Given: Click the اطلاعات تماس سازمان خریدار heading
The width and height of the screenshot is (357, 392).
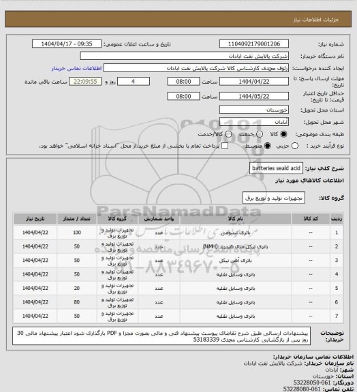Looking at the screenshot, I should point(313,357).
